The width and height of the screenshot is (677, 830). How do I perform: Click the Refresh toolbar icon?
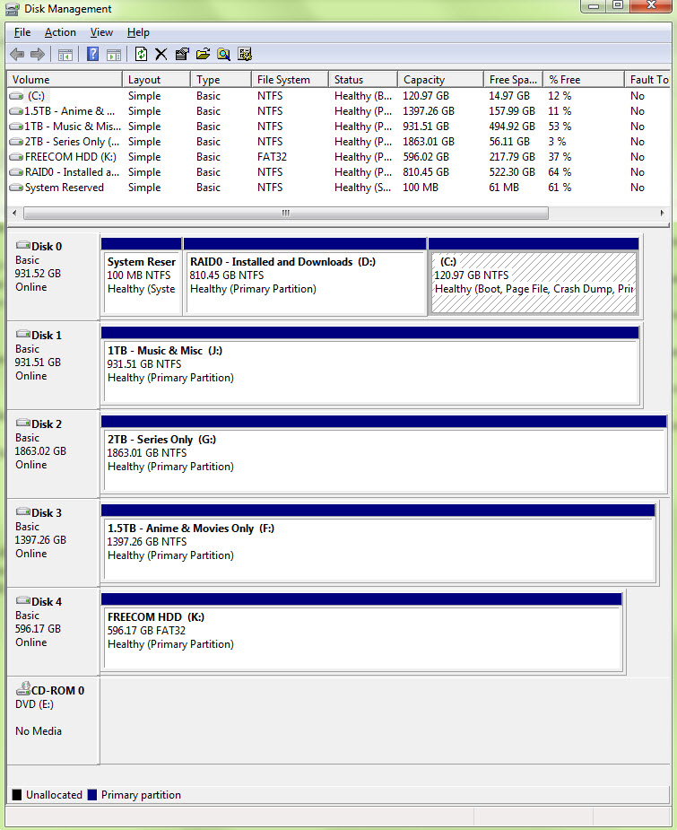(x=141, y=54)
